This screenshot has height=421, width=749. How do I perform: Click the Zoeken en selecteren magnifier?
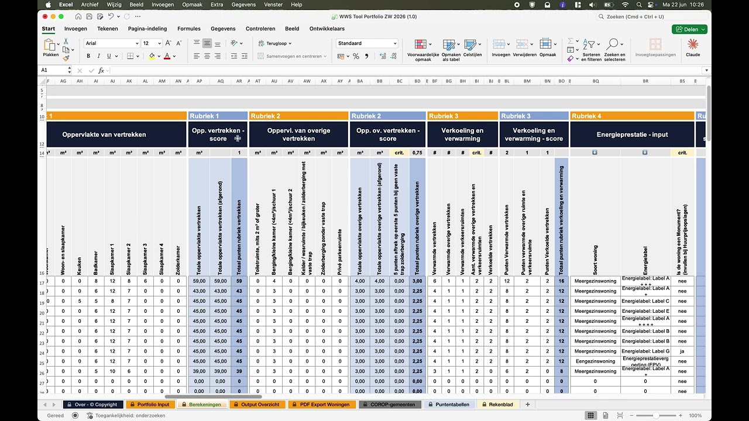coord(612,44)
